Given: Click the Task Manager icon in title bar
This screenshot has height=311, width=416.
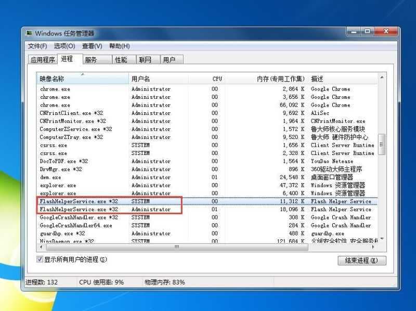Looking at the screenshot, I should 30,31.
